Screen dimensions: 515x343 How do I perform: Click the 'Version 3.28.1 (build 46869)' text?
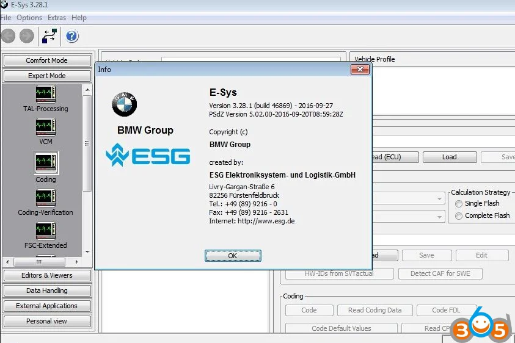click(x=250, y=106)
